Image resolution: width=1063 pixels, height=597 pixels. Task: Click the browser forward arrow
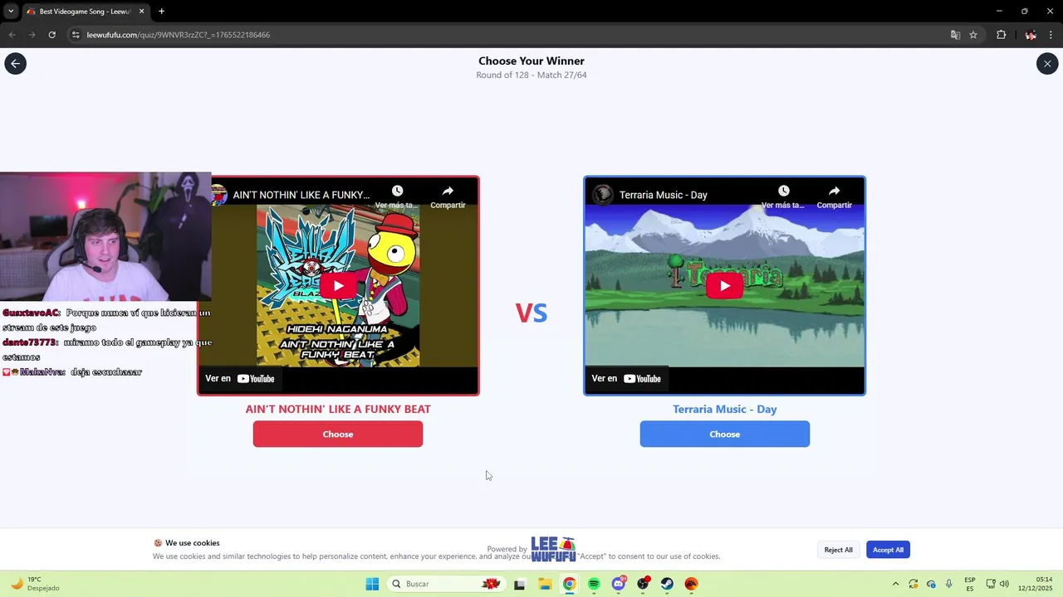(32, 35)
